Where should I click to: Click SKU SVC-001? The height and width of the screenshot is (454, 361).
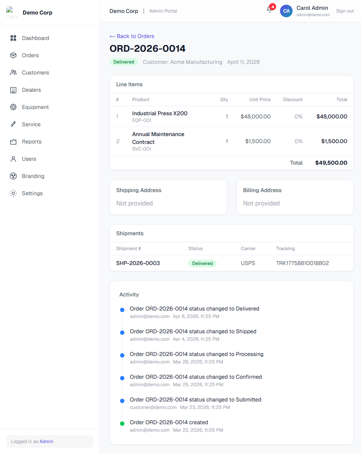[x=142, y=149]
